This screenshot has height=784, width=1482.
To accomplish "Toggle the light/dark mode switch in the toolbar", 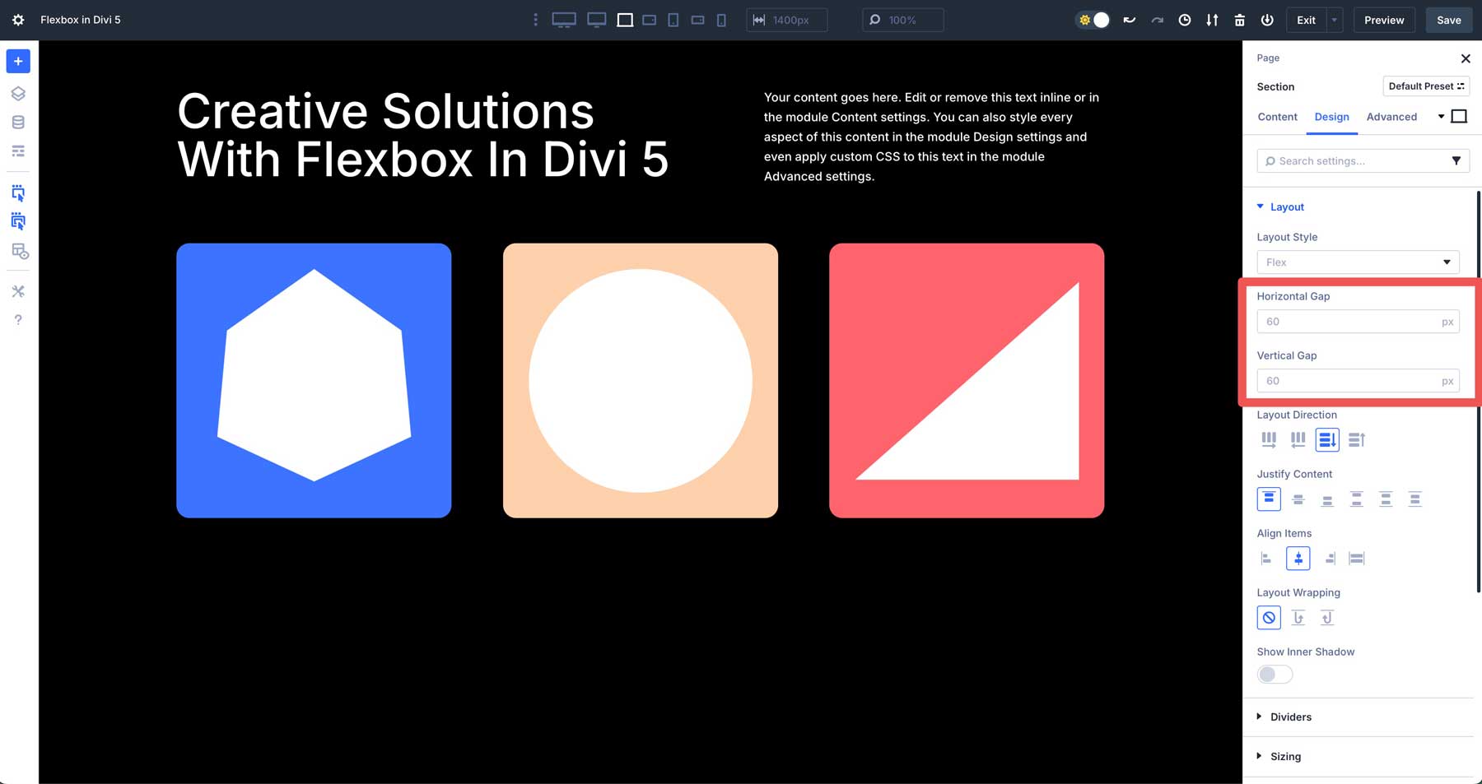I will 1093,19.
